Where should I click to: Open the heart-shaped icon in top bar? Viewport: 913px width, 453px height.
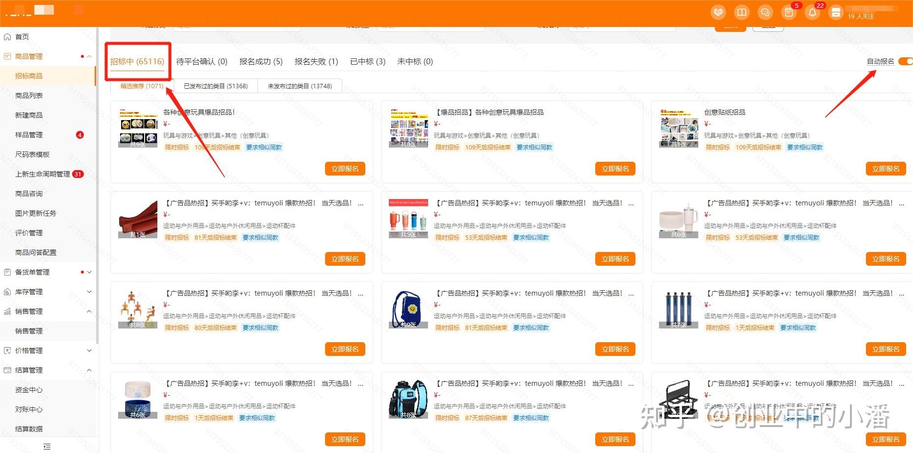point(718,12)
